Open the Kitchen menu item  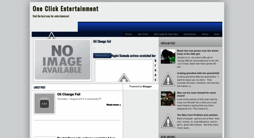point(128,34)
